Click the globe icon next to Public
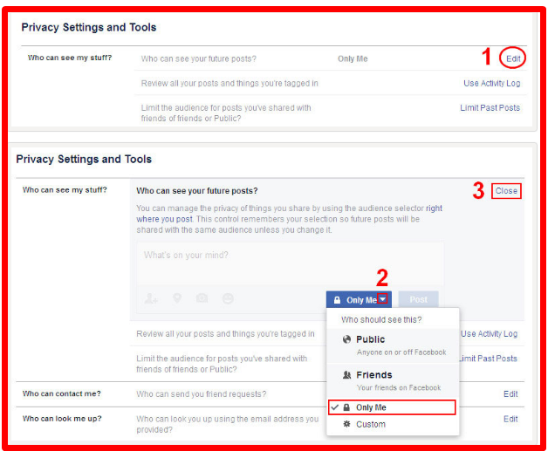 pos(346,339)
